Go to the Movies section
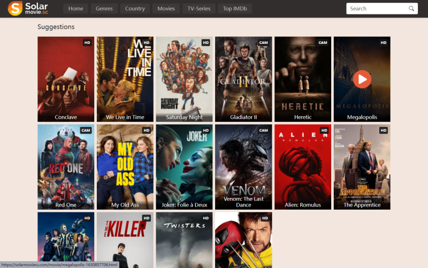Viewport: 428px width, 268px height. pyautogui.click(x=166, y=9)
